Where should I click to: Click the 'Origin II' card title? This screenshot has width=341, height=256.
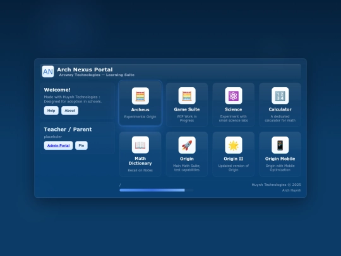point(234,159)
